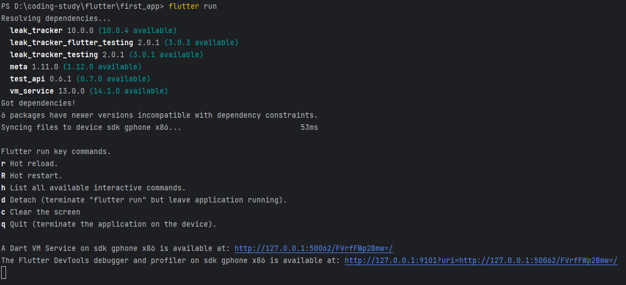
Task: Select the 'leak_tracker_testing 2.0.1' line
Action: (x=107, y=54)
